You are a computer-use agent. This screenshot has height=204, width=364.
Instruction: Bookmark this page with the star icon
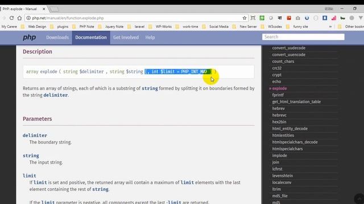tap(244, 18)
